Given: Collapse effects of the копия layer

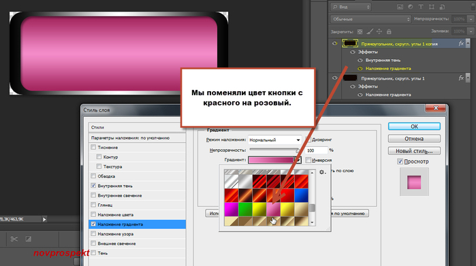Looking at the screenshot, I should pyautogui.click(x=468, y=44).
